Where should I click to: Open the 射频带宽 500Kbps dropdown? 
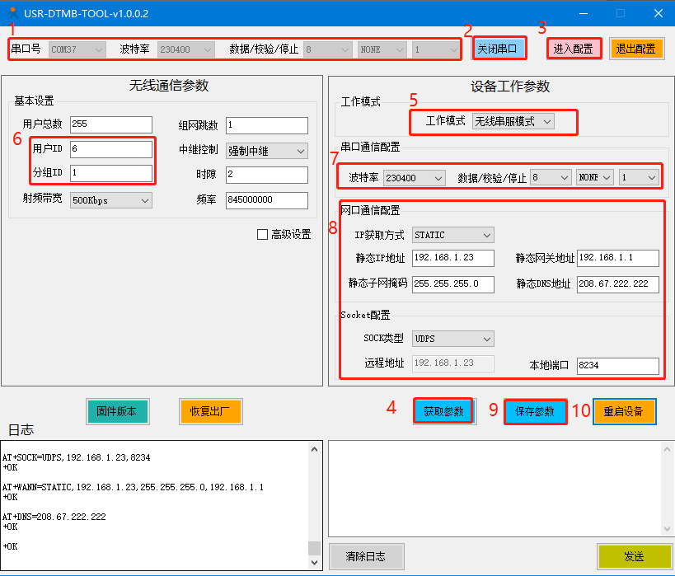coord(111,200)
